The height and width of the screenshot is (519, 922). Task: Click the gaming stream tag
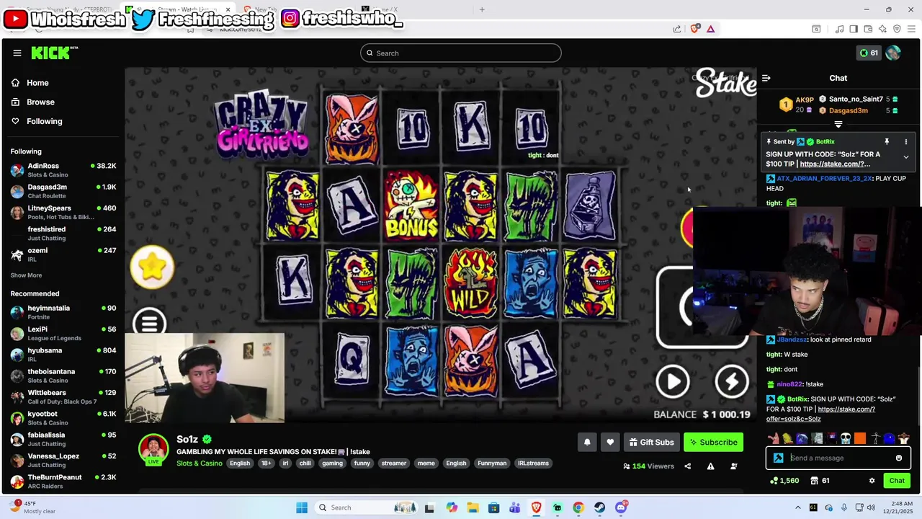point(332,463)
